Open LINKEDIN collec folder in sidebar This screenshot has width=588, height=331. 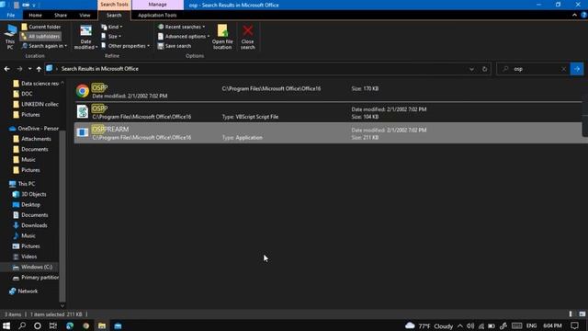36,104
